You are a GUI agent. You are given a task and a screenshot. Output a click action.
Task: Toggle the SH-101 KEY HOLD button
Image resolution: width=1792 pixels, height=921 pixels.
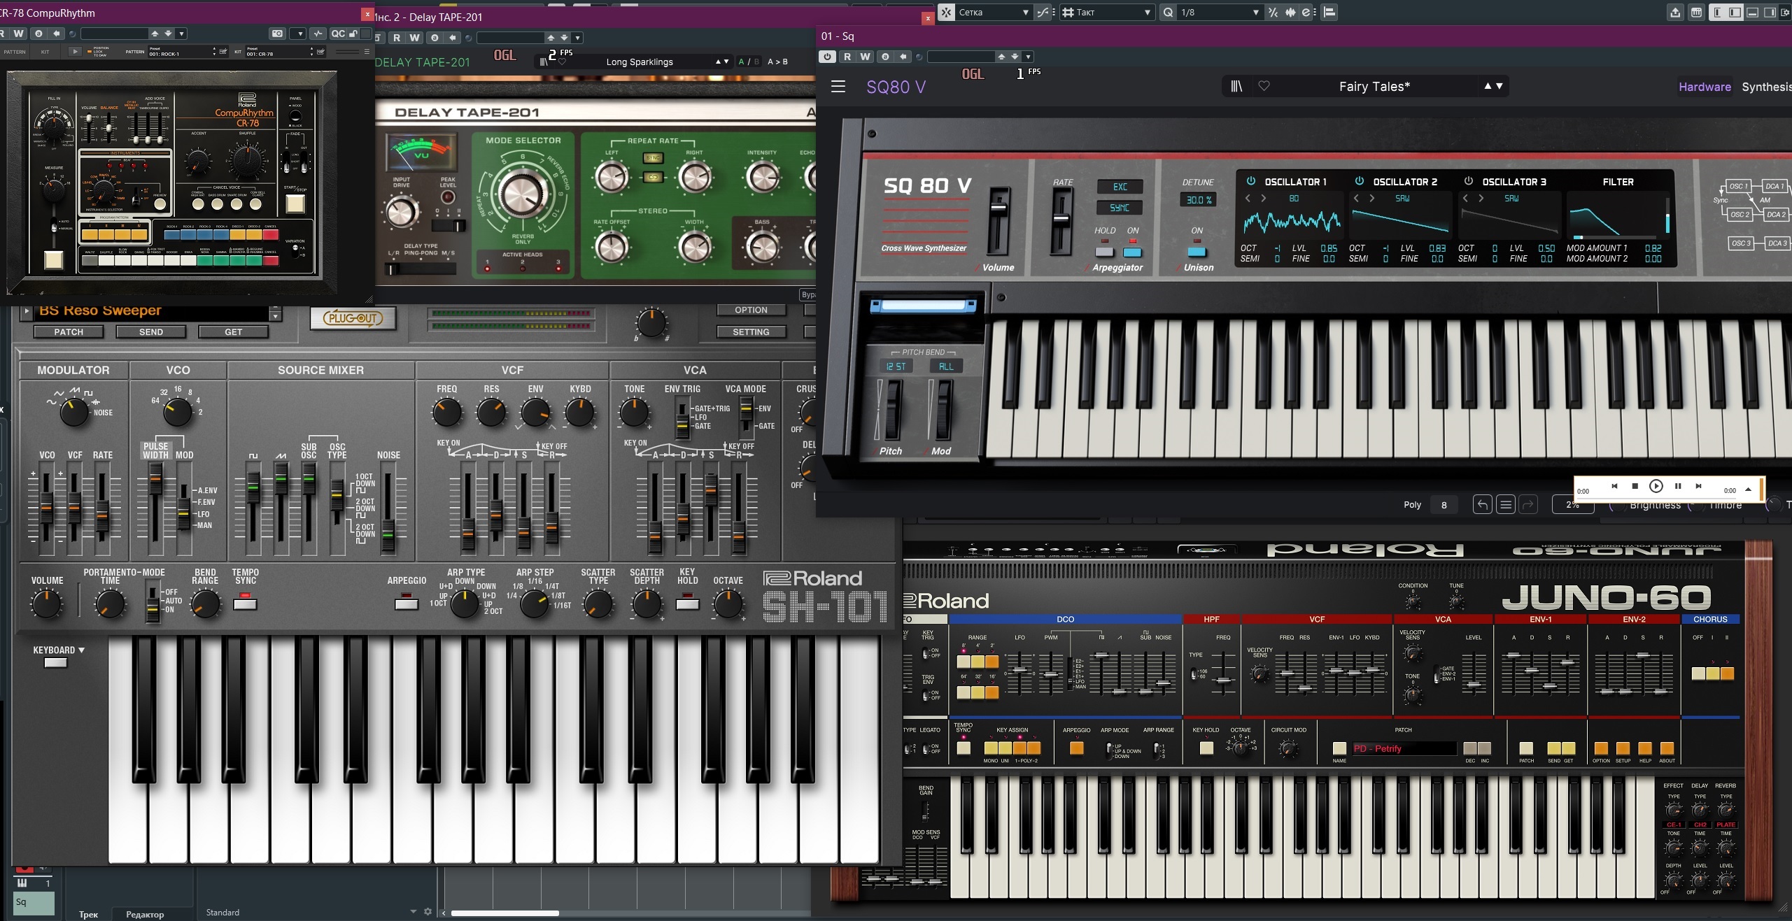[x=687, y=603]
